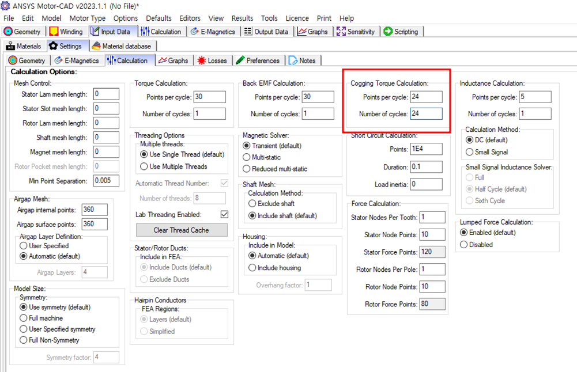Select the Multi-static magnetic solver

tap(247, 157)
